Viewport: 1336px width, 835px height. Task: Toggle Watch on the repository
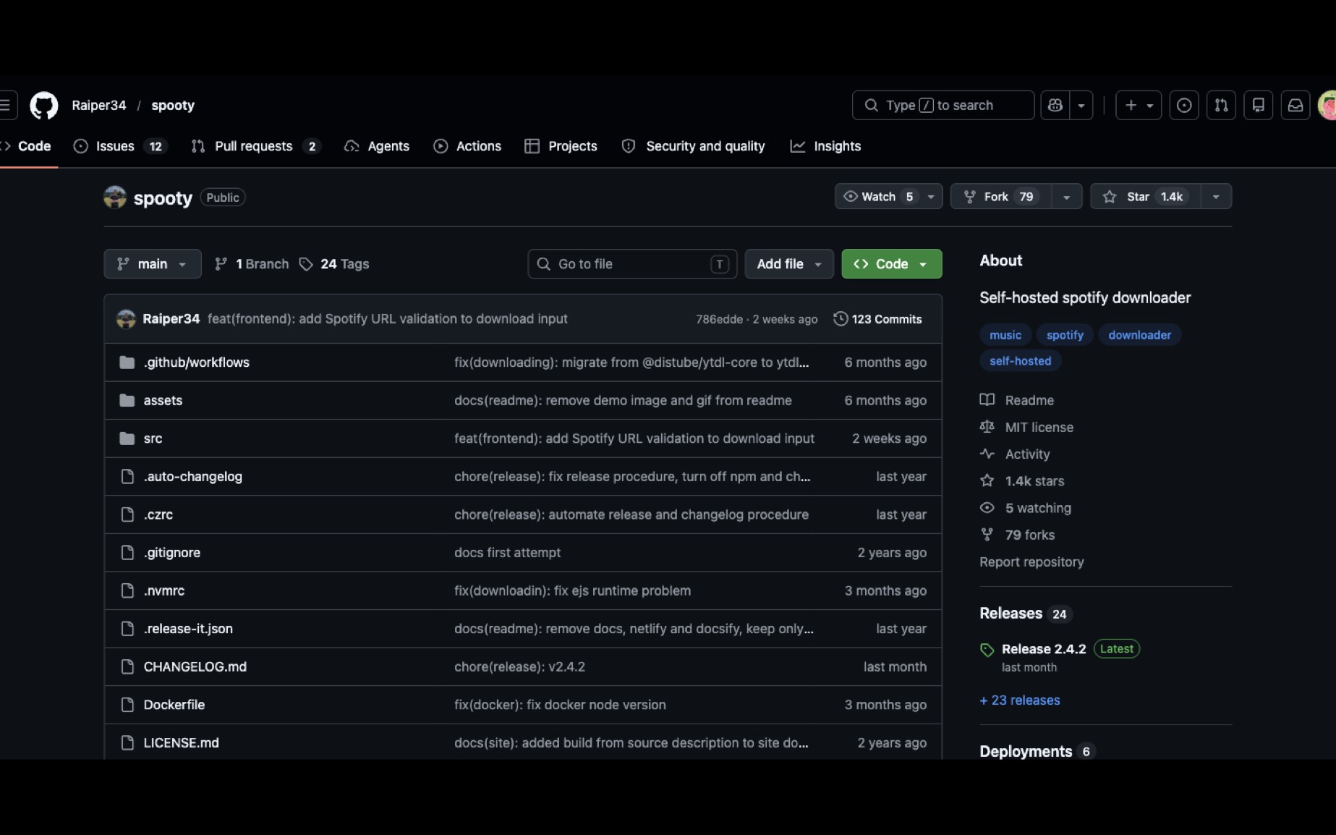click(877, 197)
